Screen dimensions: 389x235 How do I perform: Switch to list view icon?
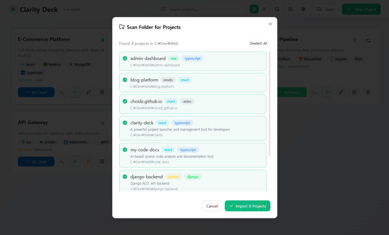[x=264, y=9]
